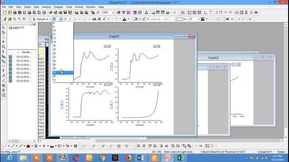Open the line plot type dropdown arrow
289x162 pixels.
pos(9,146)
